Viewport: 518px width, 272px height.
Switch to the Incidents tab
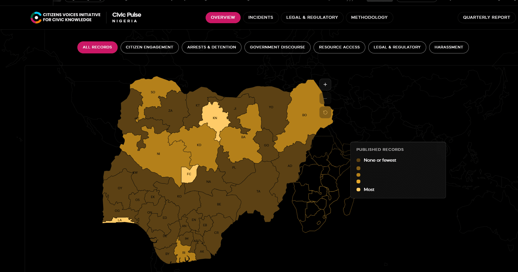(261, 17)
